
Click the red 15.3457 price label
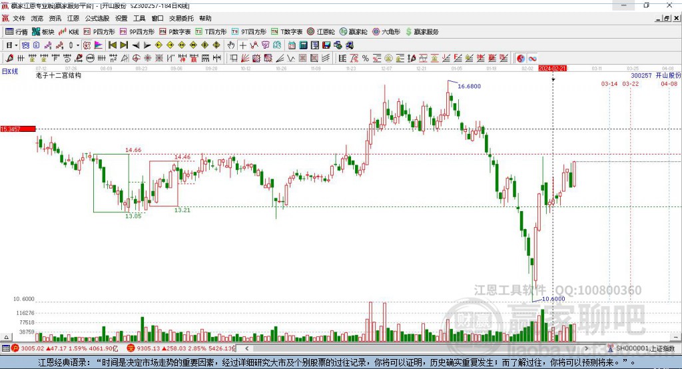click(x=18, y=129)
